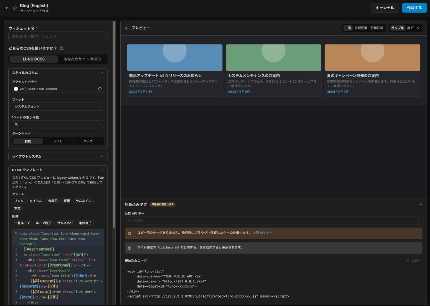The image size is (430, 306).
Task: Click the key warning info icon
Action: (129, 233)
